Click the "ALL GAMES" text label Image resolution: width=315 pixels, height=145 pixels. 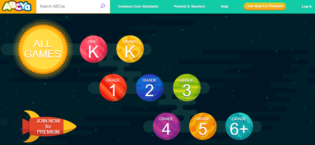tap(43, 49)
